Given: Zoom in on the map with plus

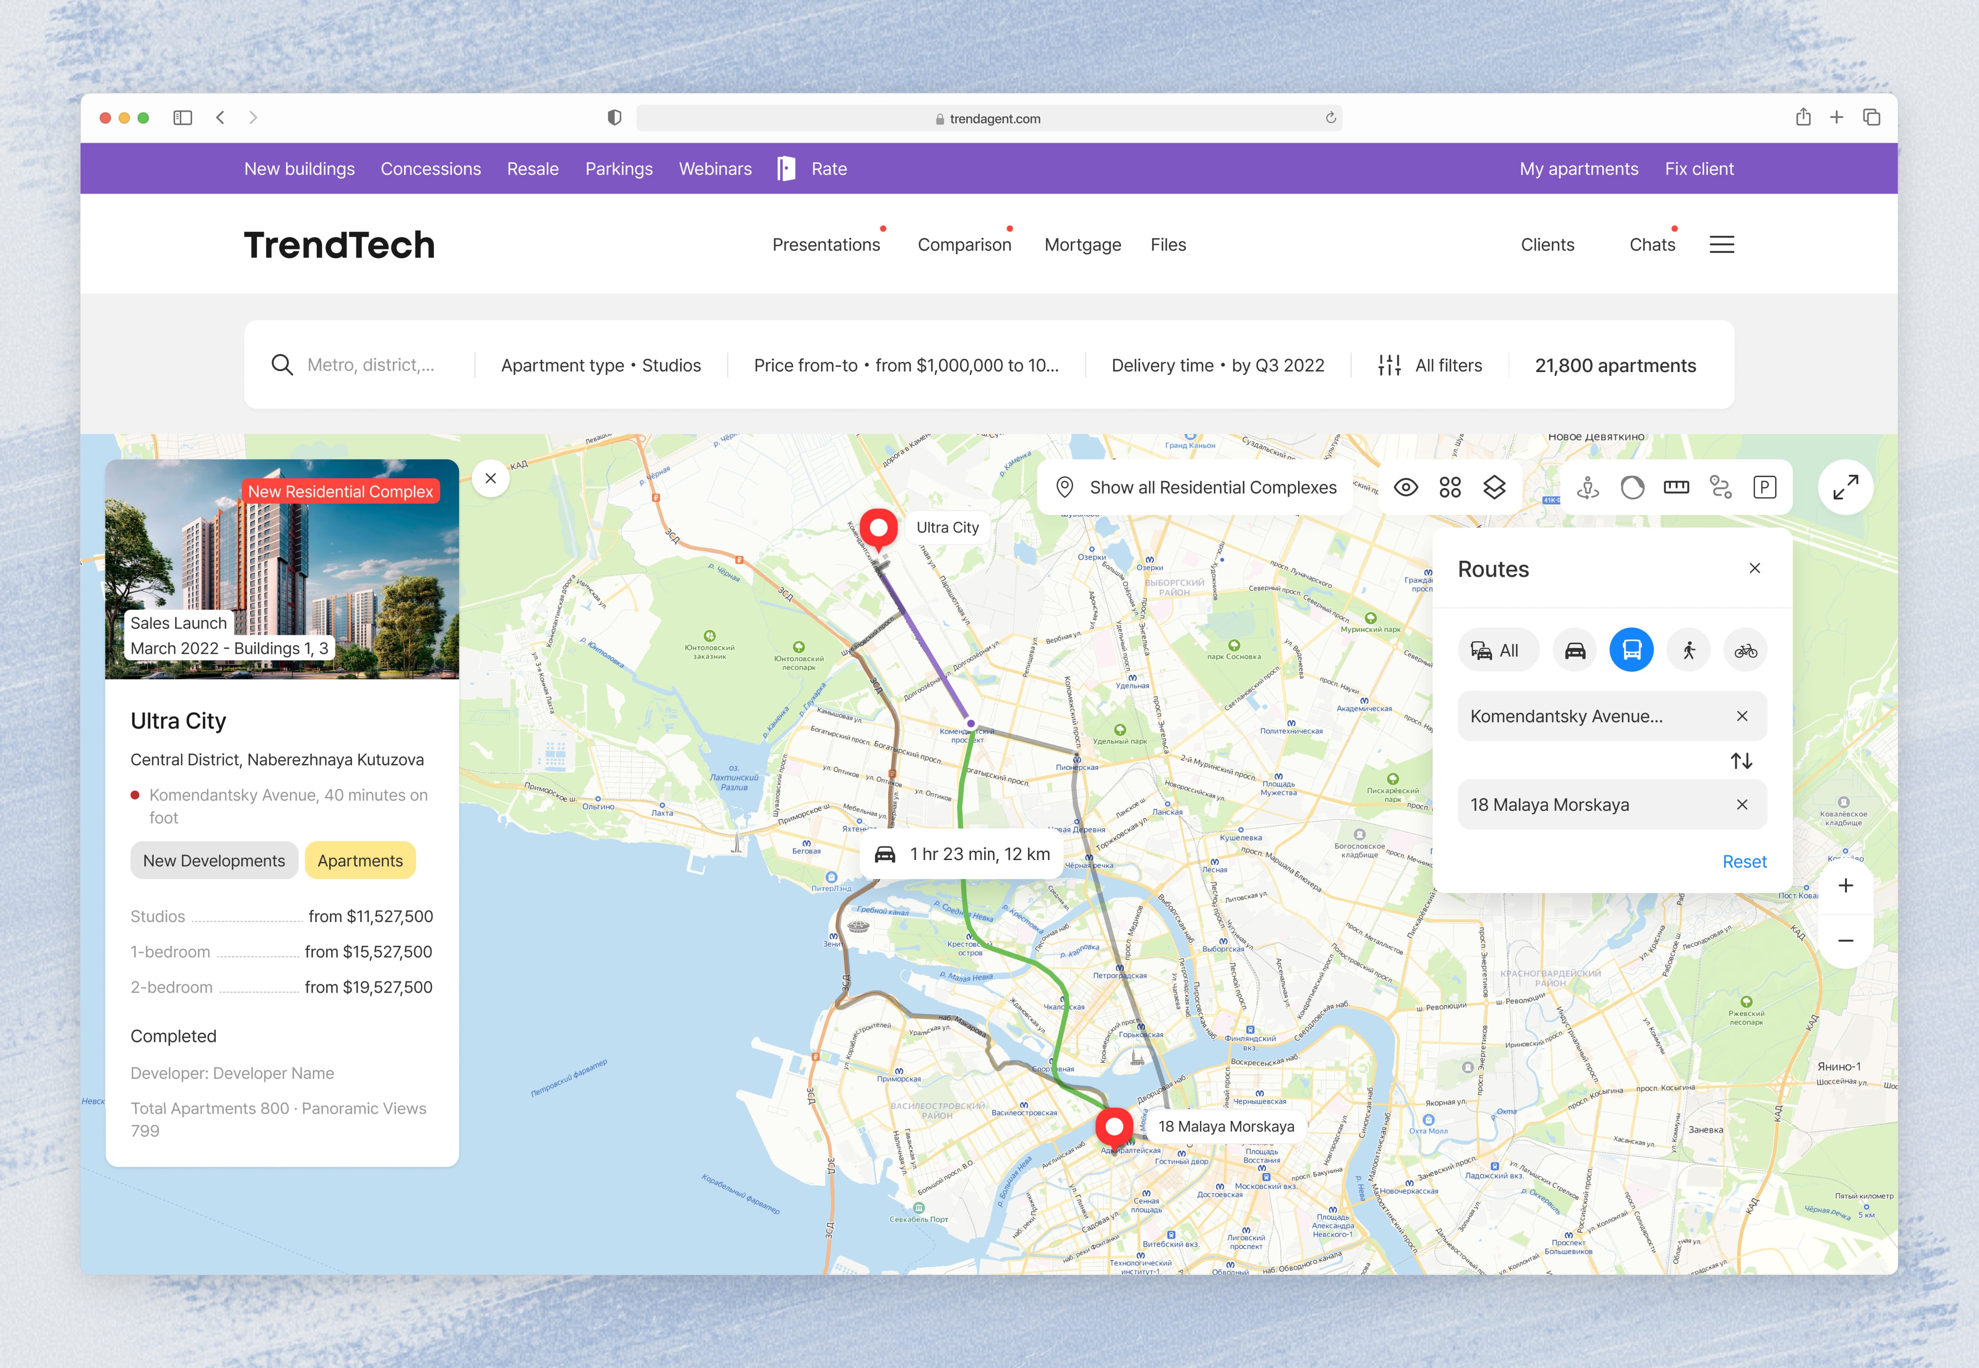Looking at the screenshot, I should tap(1846, 886).
